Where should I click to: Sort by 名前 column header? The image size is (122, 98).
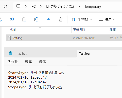(x=13, y=30)
